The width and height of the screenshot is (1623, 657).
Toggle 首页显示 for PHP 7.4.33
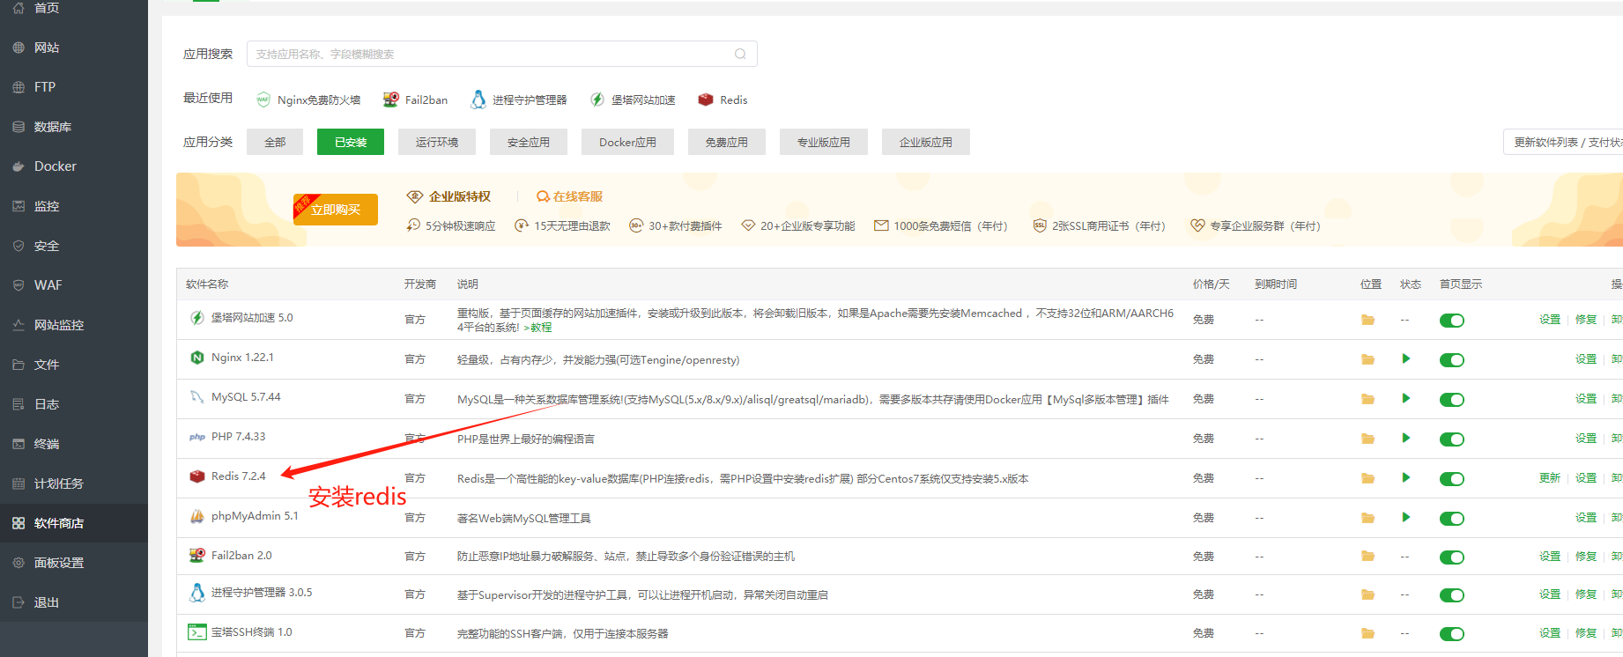[1452, 439]
